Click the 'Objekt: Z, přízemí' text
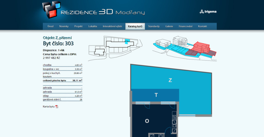Screen dimensions: 264x137 coord(57,38)
